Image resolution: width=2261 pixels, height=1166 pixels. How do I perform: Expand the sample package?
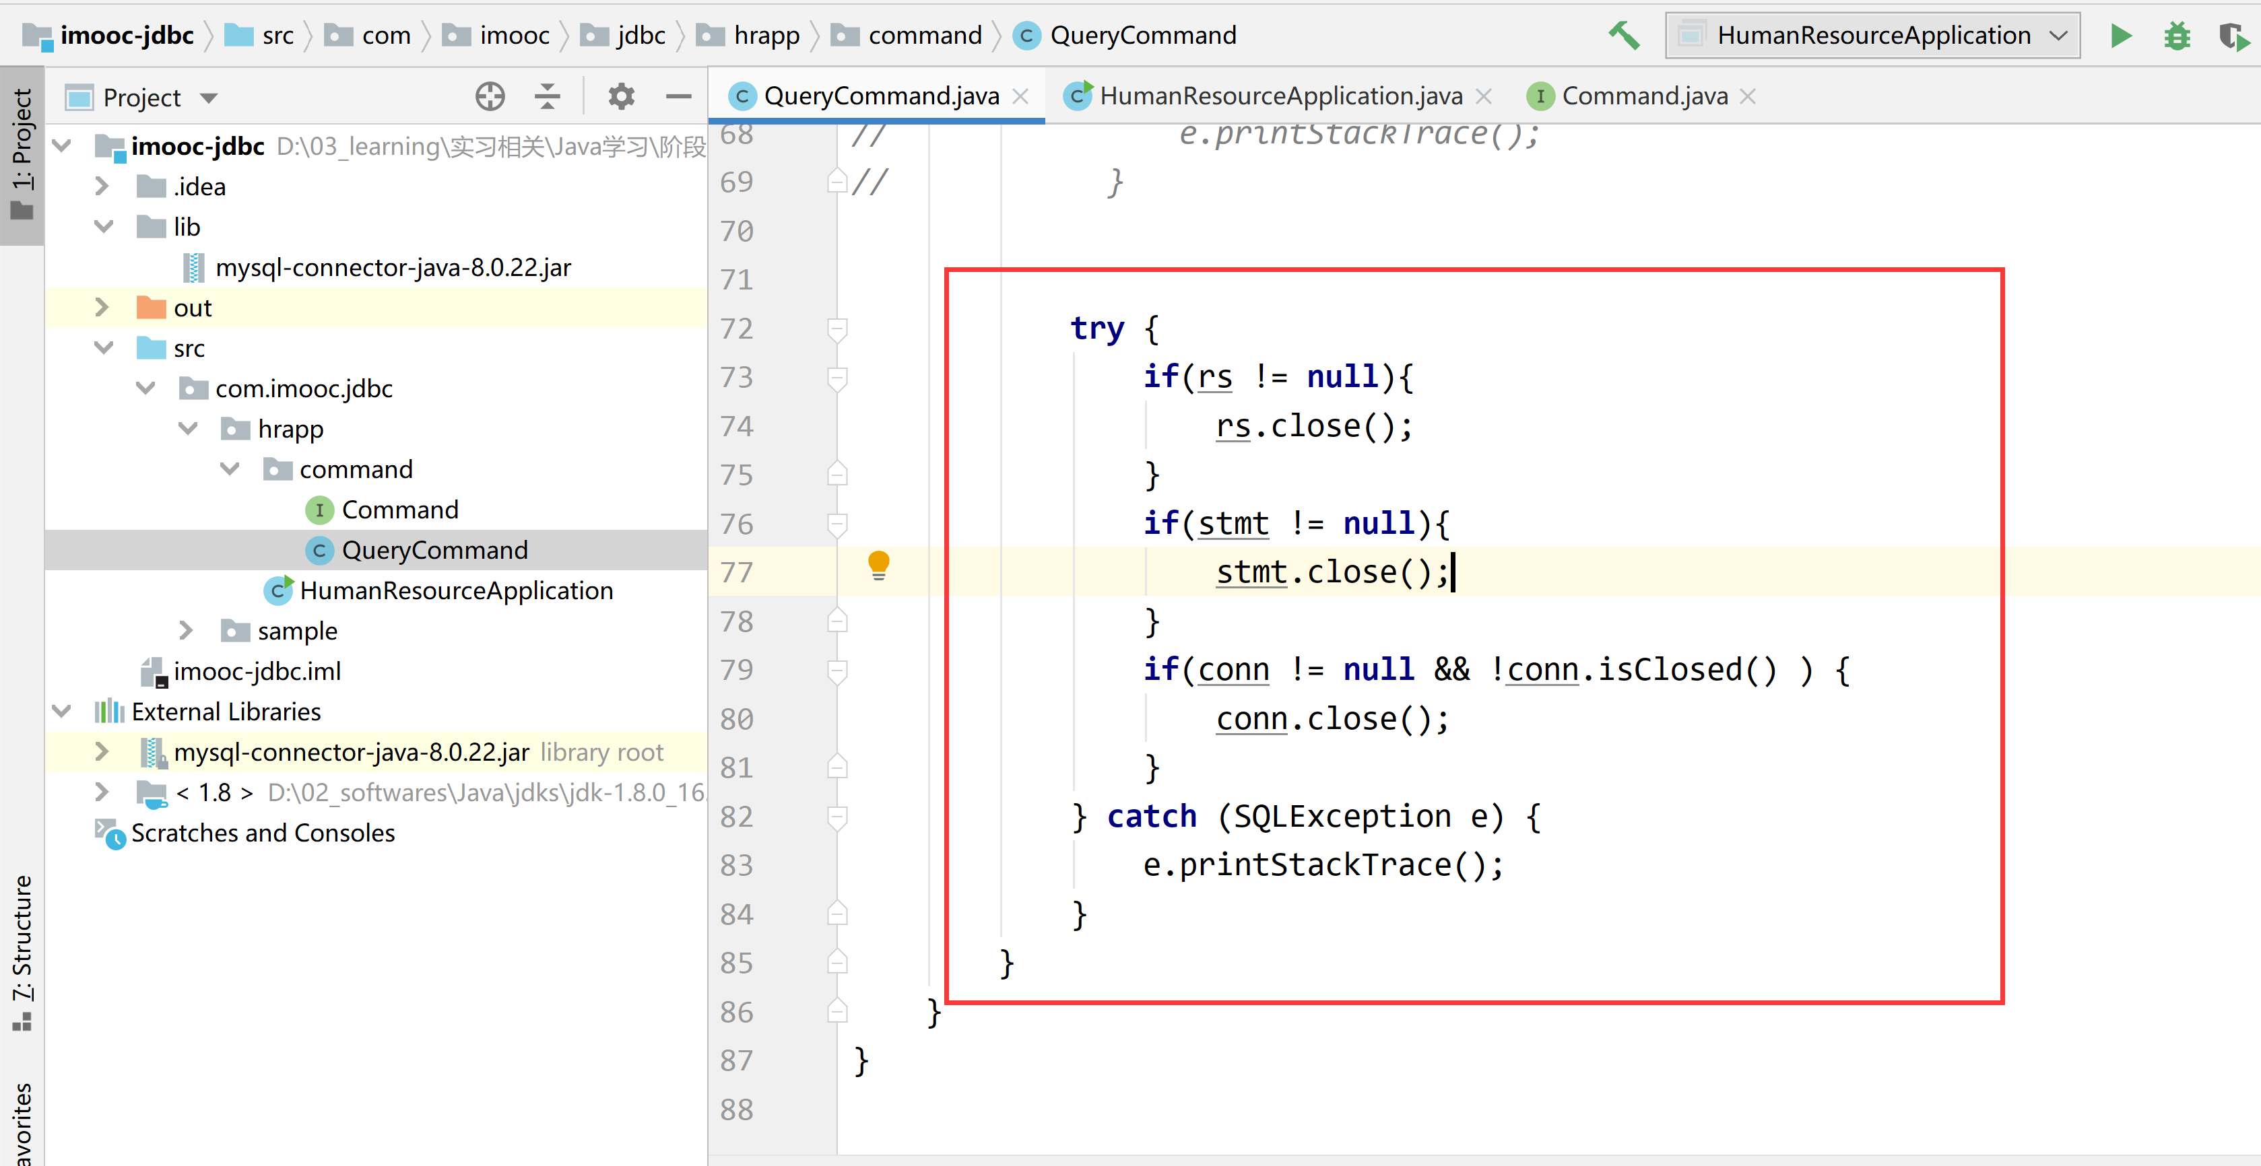pyautogui.click(x=186, y=630)
